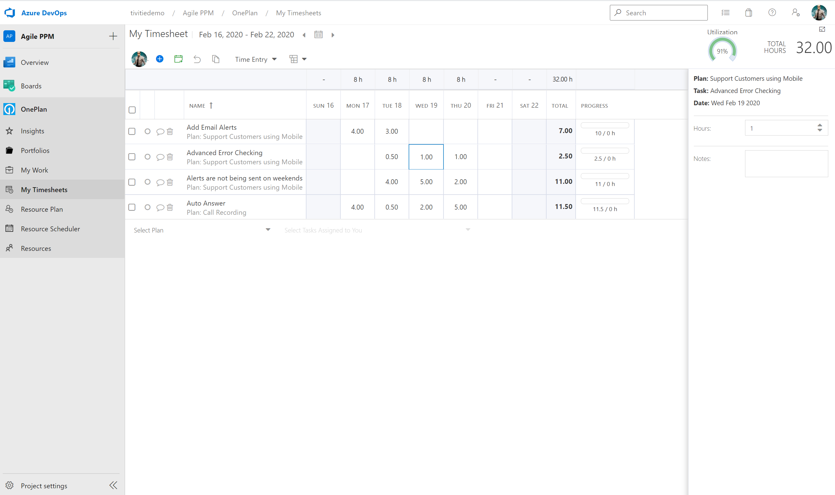Click the Notes text area

click(786, 163)
